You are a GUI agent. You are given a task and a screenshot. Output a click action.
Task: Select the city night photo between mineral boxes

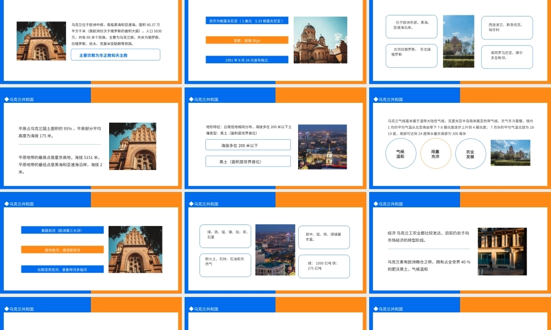(275, 250)
